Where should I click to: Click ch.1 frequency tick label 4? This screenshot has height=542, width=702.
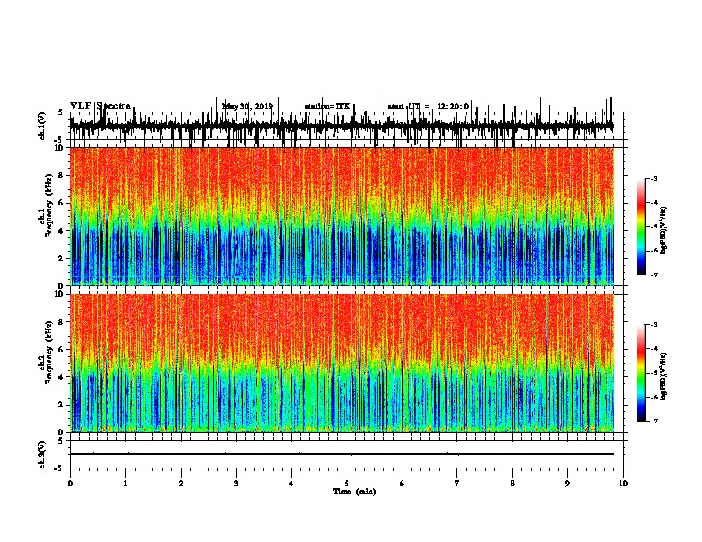point(62,231)
